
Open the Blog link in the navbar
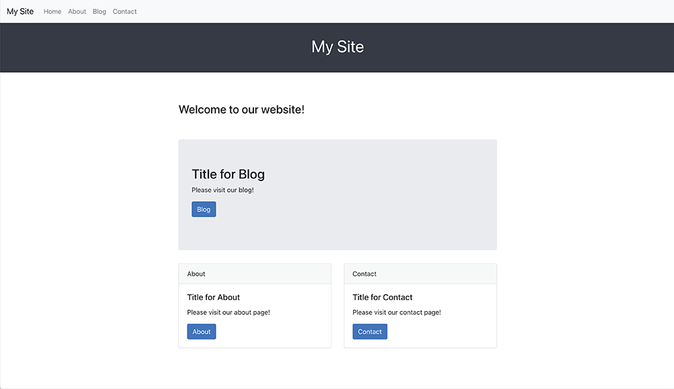pyautogui.click(x=99, y=11)
